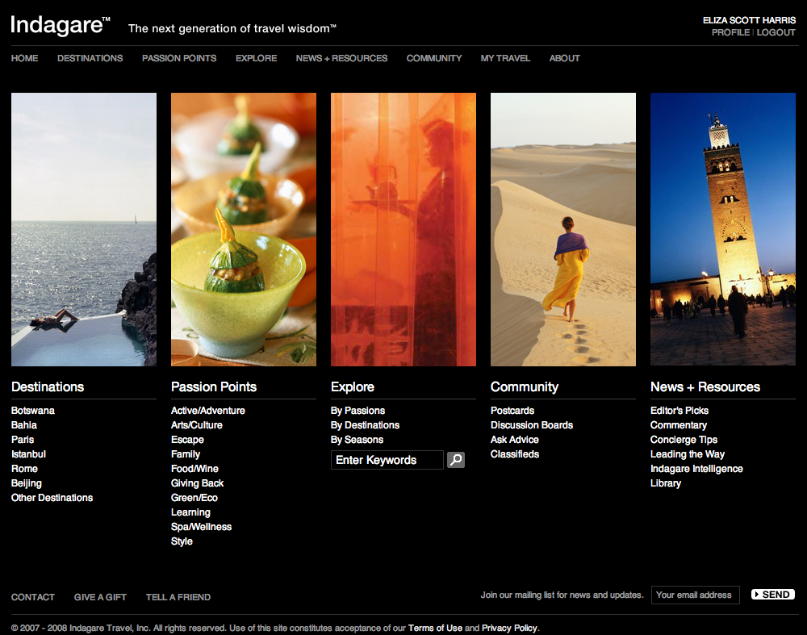Click the Destinations sea pool image
807x635 pixels.
[x=84, y=229]
